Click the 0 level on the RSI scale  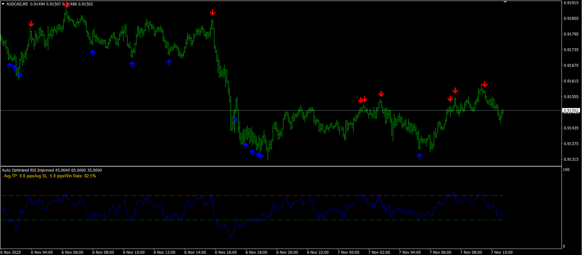point(564,246)
